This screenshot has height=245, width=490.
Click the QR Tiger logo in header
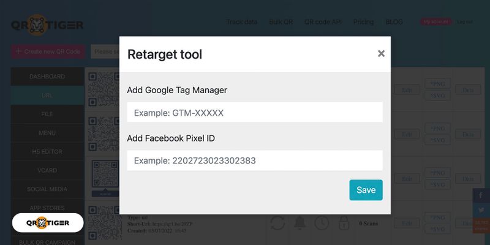coord(47,25)
